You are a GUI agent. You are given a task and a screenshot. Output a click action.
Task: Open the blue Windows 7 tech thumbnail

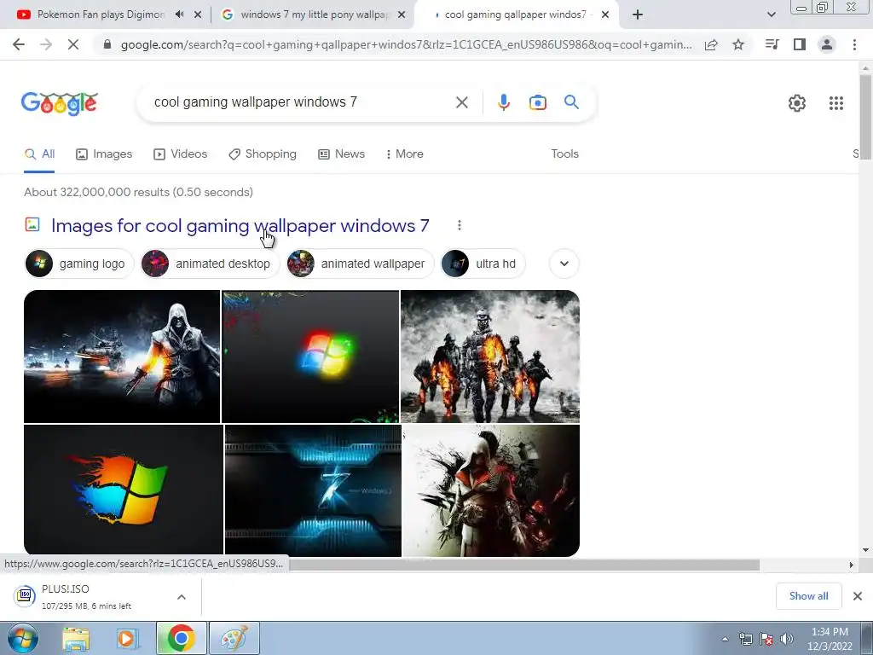pos(313,490)
